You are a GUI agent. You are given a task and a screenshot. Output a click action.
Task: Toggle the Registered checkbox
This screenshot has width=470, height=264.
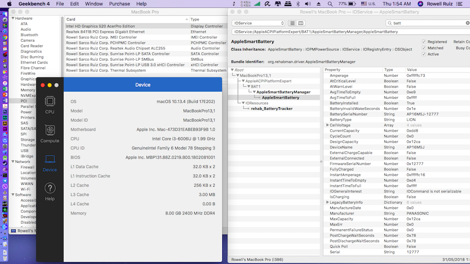click(424, 42)
